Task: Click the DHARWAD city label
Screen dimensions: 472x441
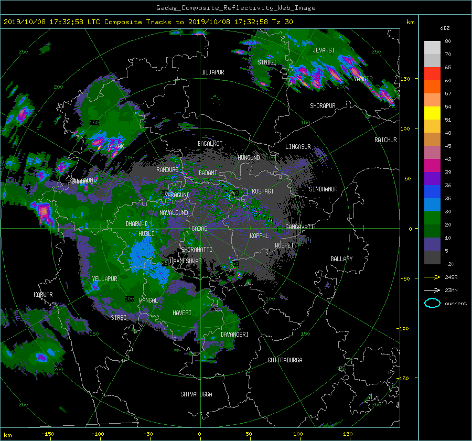Action: (137, 224)
